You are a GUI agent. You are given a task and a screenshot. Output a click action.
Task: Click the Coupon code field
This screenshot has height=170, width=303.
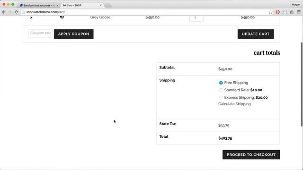41,34
